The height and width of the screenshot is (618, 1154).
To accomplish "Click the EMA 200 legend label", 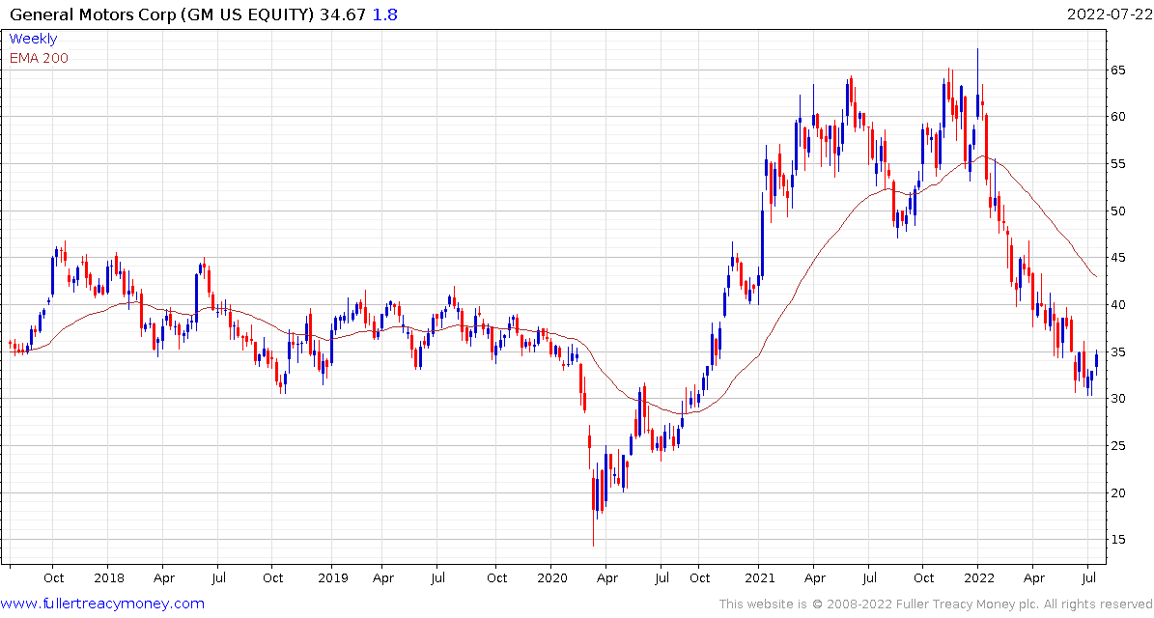I will 39,58.
